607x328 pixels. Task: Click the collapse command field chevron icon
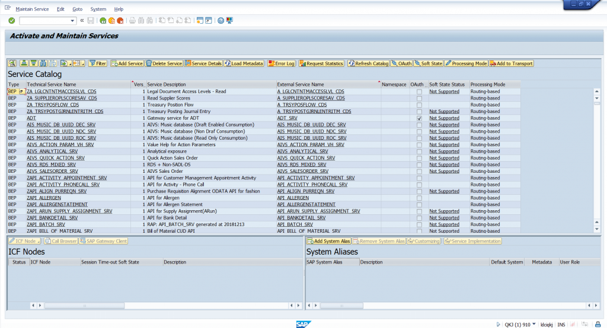(x=82, y=21)
